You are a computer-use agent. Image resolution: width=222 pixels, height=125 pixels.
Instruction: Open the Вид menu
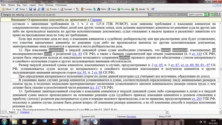19,5
